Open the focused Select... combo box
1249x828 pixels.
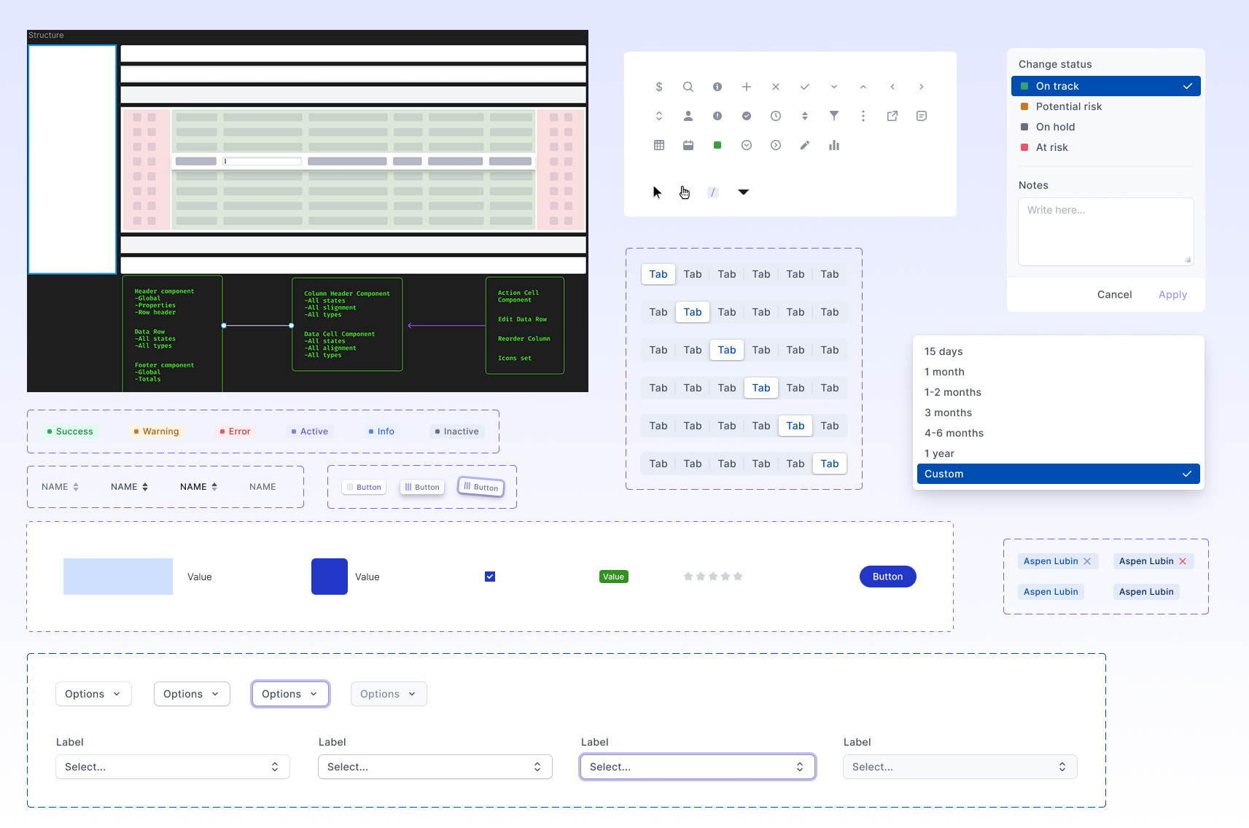698,767
